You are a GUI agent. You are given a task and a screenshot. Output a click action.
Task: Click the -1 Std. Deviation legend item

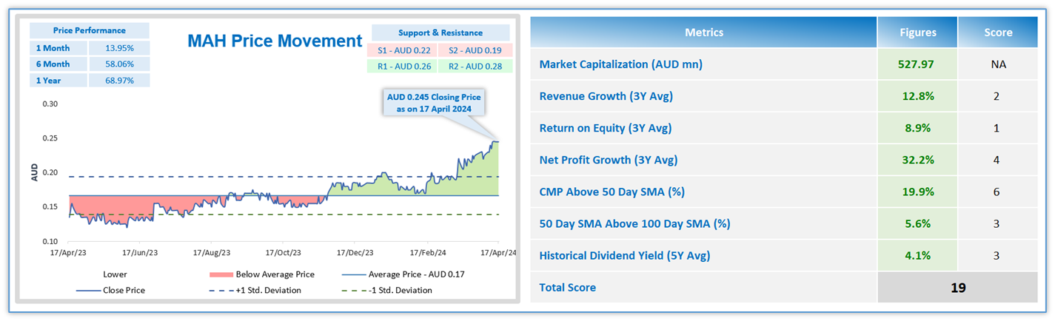tap(399, 290)
